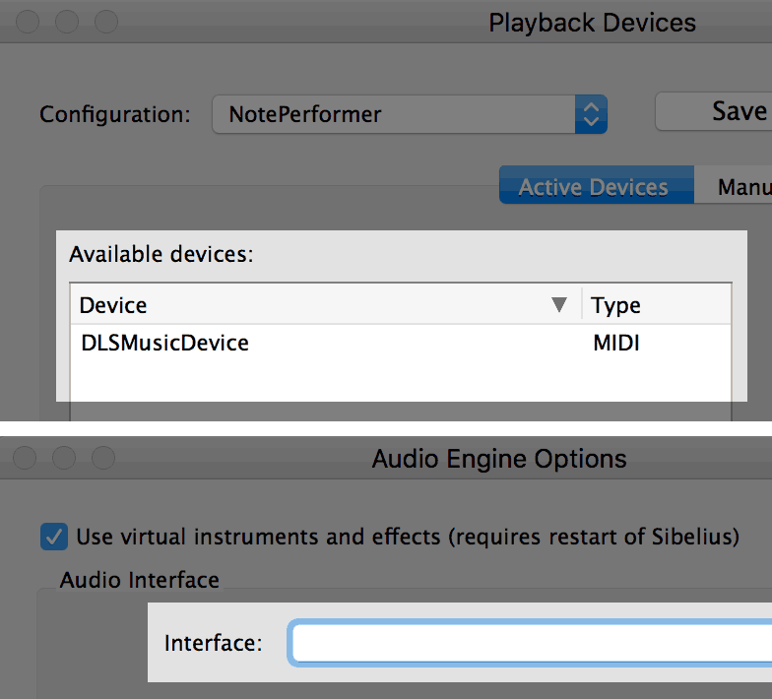
Task: Click the blue Configuration dropdown arrows
Action: point(591,114)
